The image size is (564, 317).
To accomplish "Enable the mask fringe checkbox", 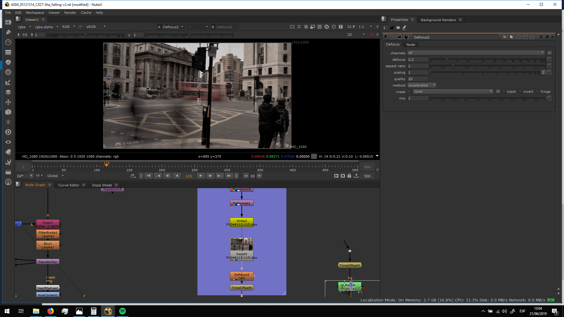I will pyautogui.click(x=537, y=92).
